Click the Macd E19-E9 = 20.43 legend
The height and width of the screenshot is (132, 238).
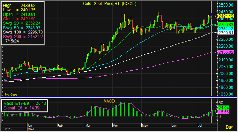[x=24, y=103]
